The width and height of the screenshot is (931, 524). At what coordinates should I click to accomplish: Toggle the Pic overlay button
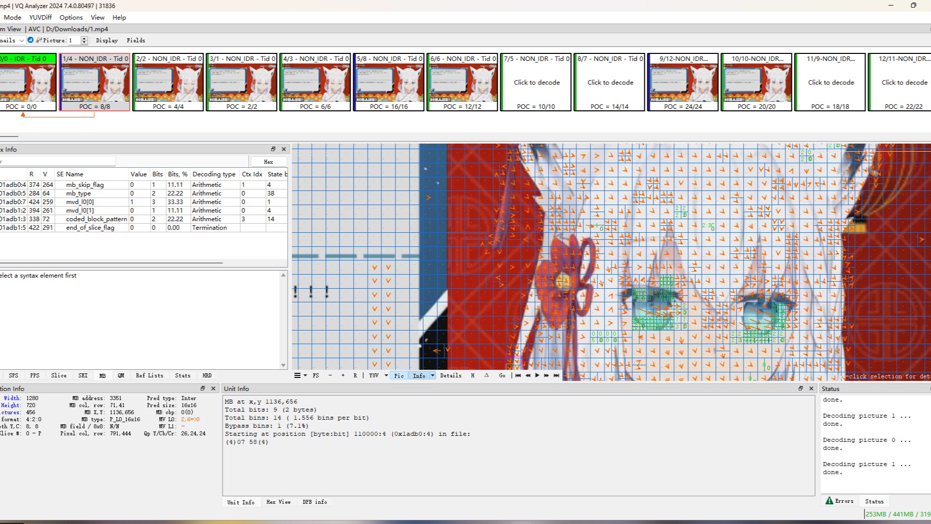(399, 375)
